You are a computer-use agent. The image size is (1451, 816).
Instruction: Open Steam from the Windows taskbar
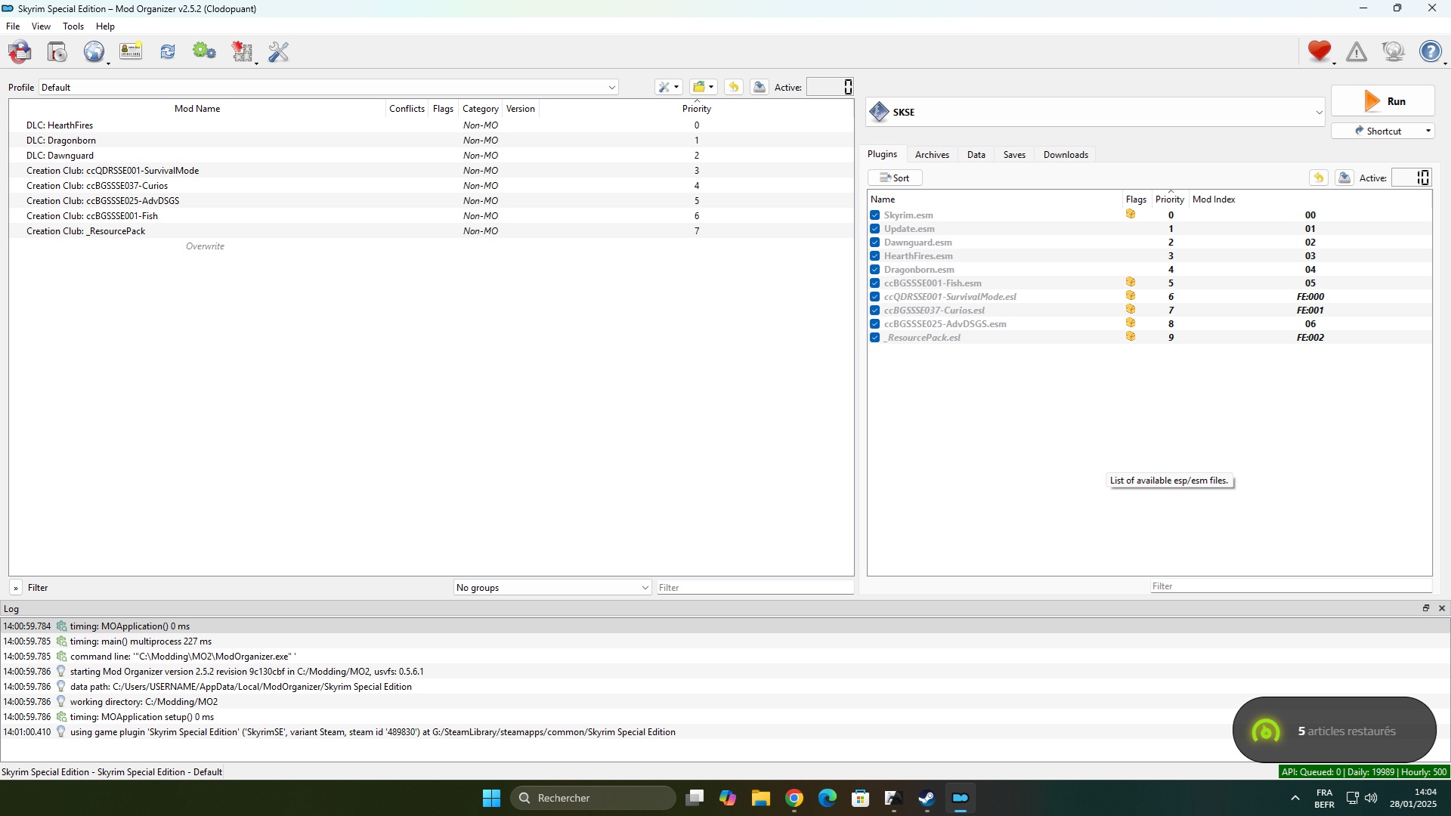(927, 798)
